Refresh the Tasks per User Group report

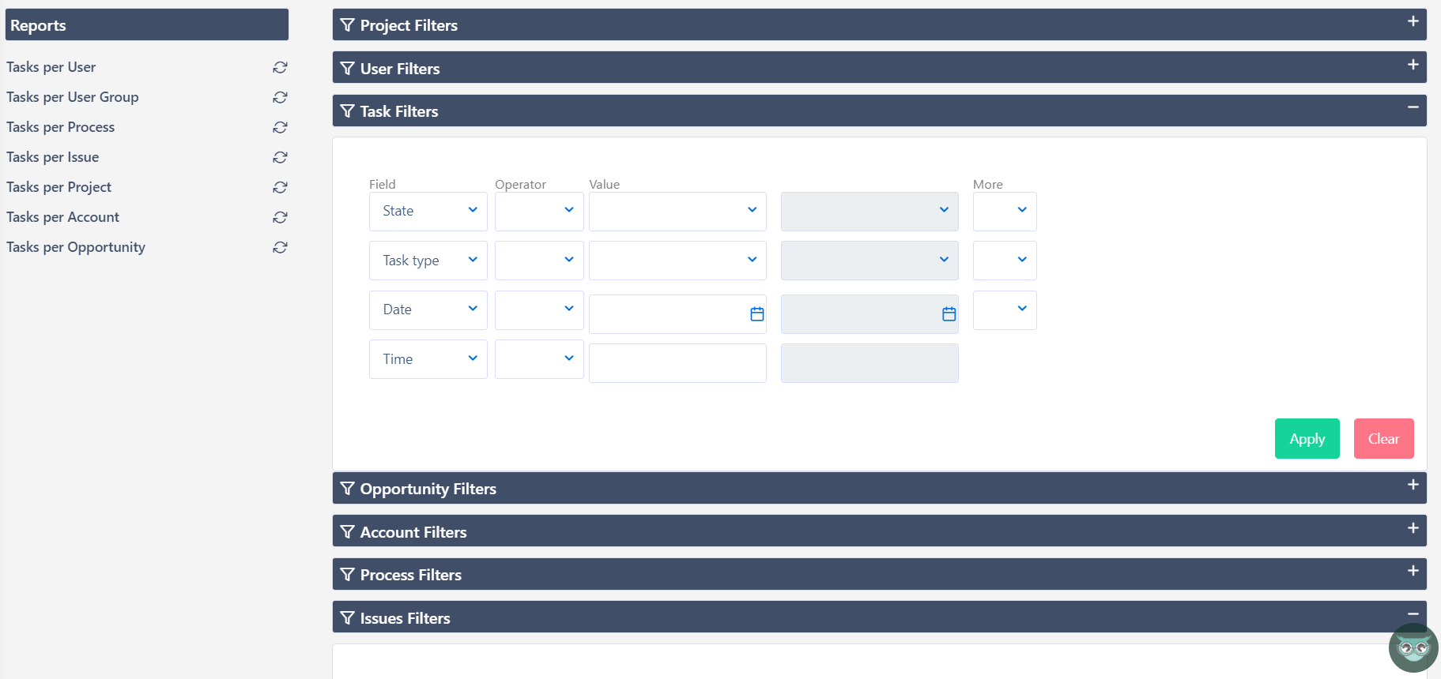point(280,98)
